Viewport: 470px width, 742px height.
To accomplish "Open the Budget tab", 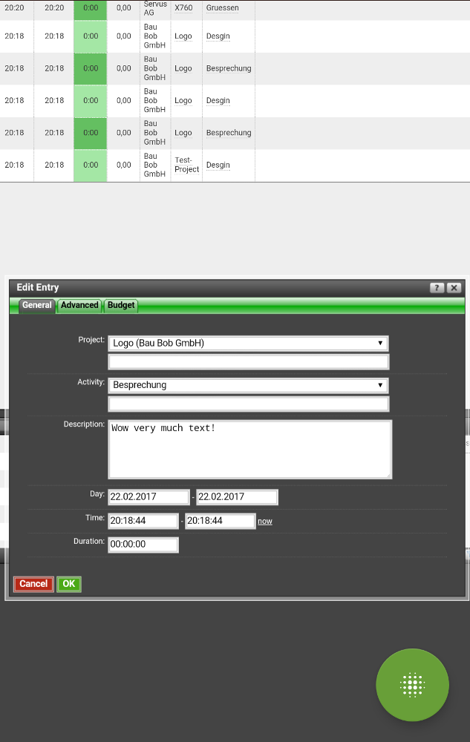I will (x=121, y=306).
